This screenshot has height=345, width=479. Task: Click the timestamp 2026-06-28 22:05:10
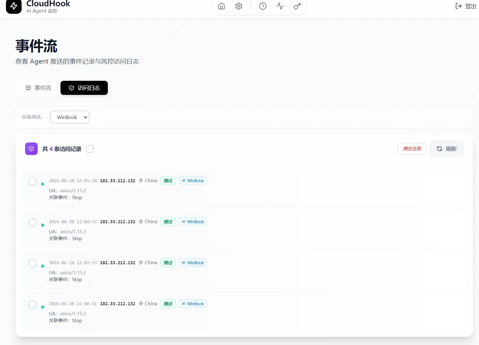(x=73, y=181)
